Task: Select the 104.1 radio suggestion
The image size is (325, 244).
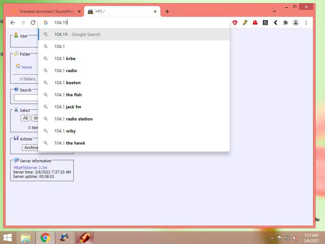Action: coord(134,71)
